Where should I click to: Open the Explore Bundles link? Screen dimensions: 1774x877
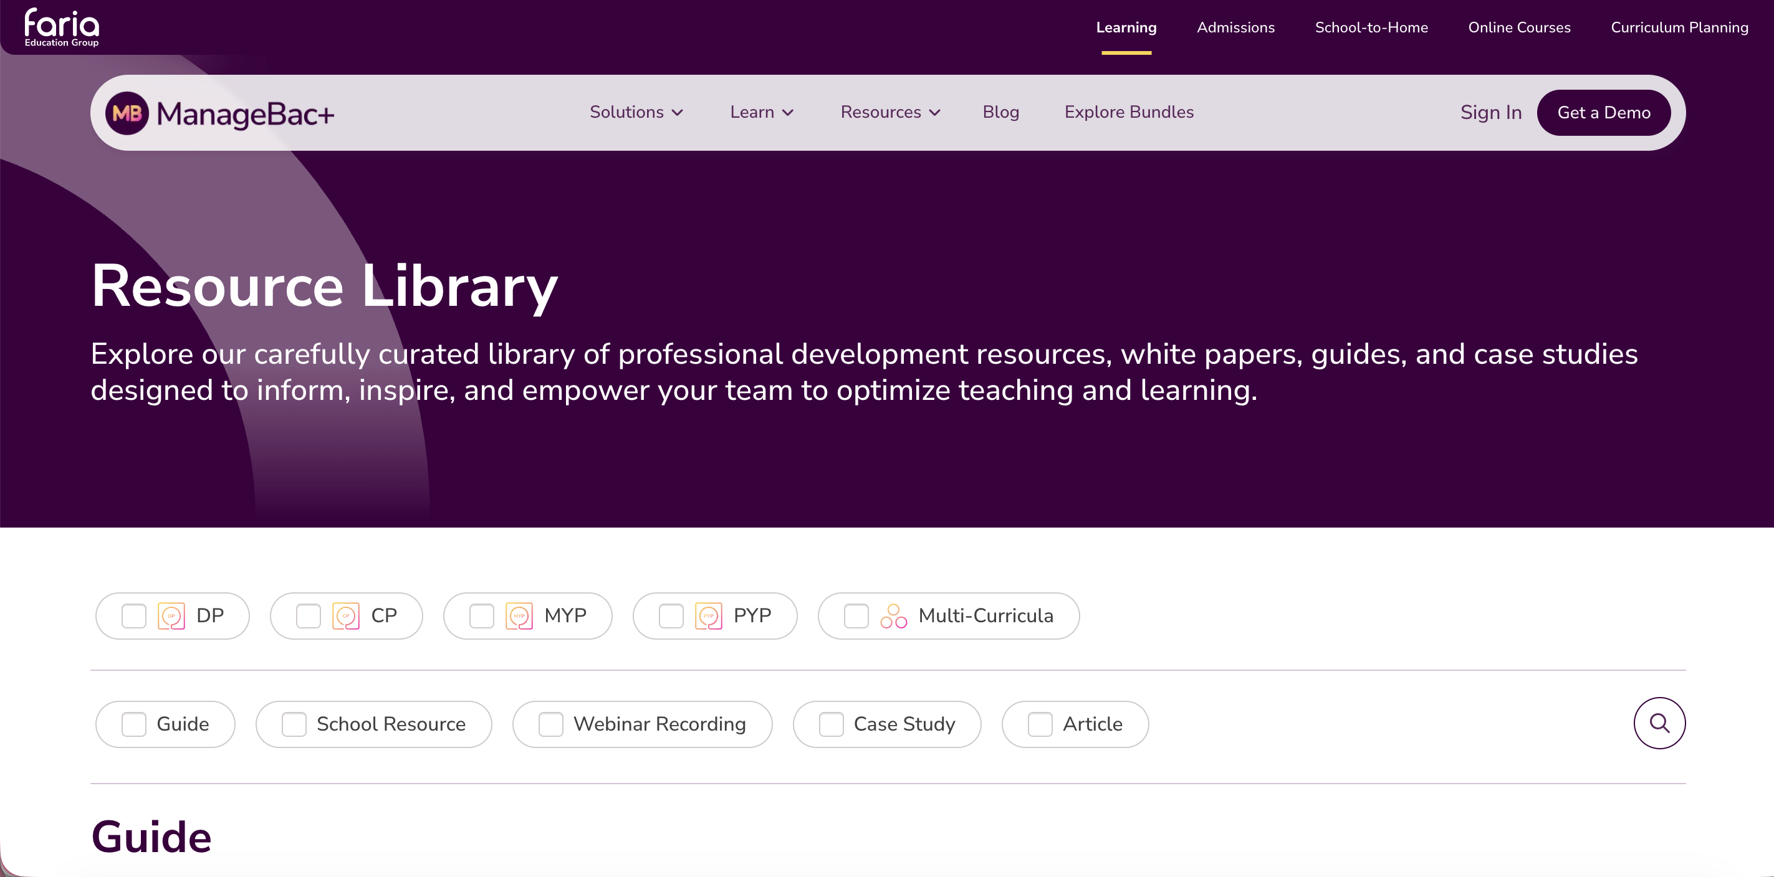(x=1129, y=112)
